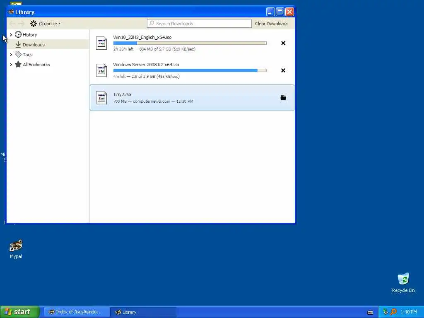
Task: Click the Tiny7.iso file icon
Action: [101, 98]
